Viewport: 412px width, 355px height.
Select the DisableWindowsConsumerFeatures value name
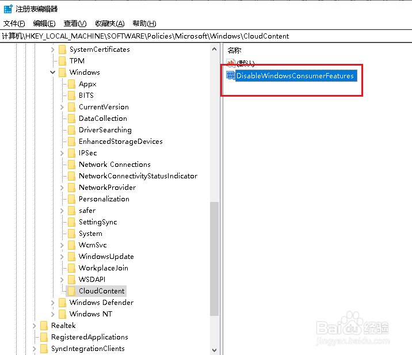[295, 76]
